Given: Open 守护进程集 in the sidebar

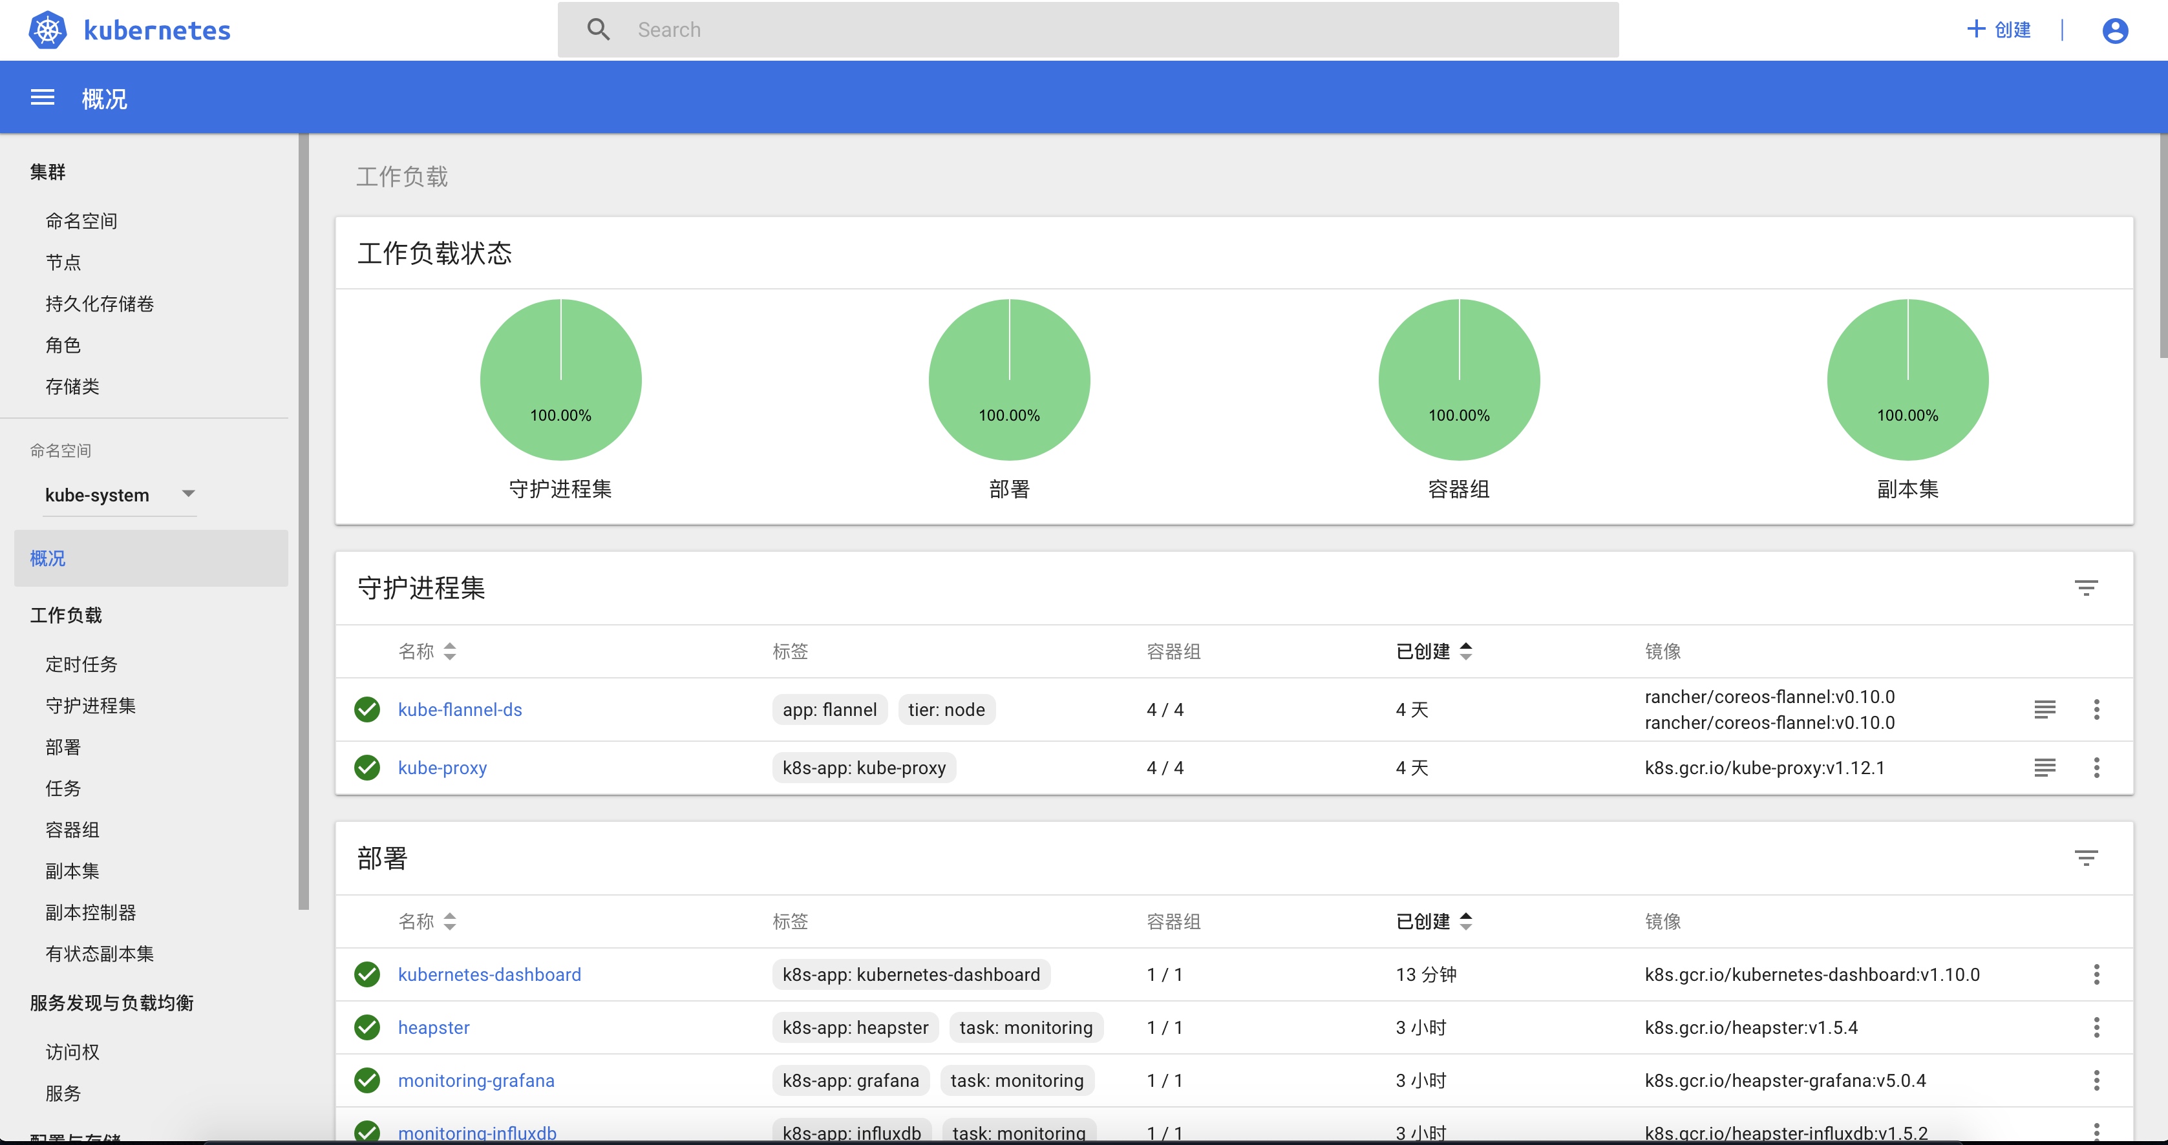Looking at the screenshot, I should coord(90,706).
